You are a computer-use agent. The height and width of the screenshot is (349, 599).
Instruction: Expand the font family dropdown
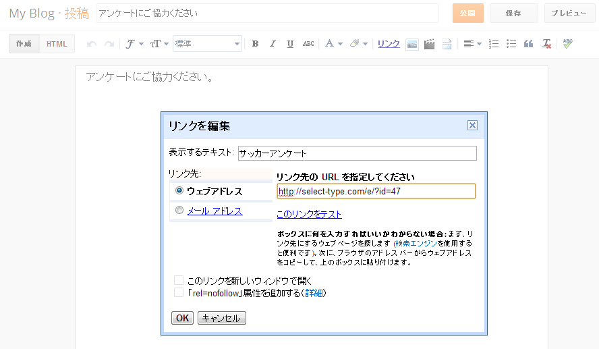134,44
